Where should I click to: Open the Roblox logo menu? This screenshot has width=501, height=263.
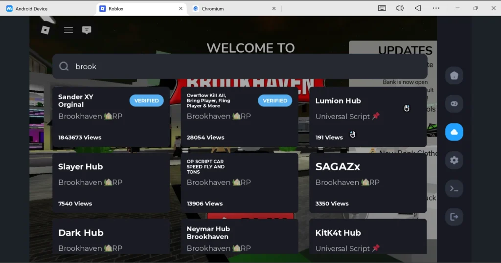point(46,30)
